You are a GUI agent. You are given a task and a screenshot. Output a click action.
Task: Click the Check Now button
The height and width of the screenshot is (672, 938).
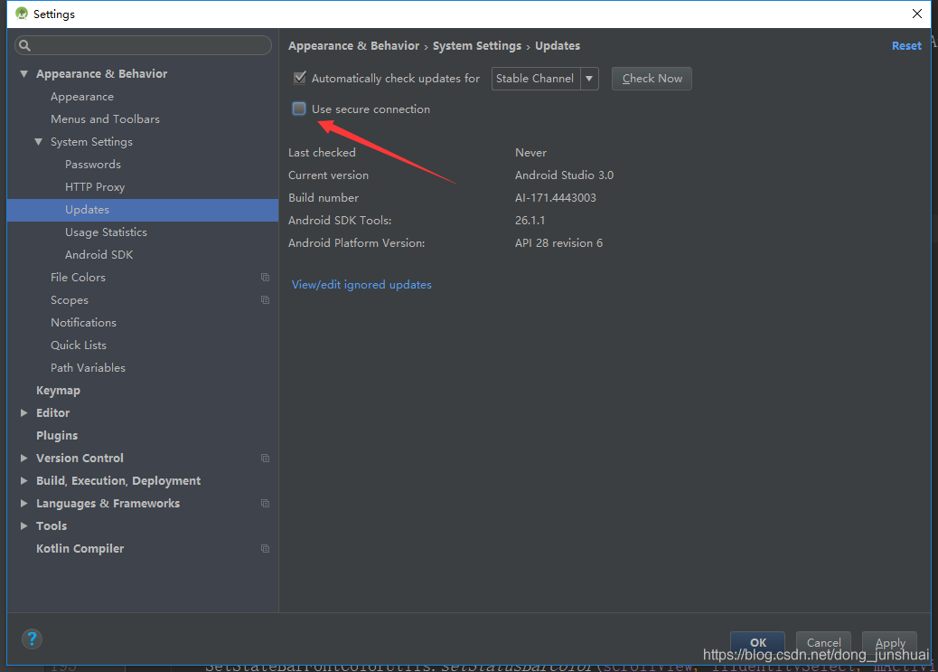[x=652, y=79]
